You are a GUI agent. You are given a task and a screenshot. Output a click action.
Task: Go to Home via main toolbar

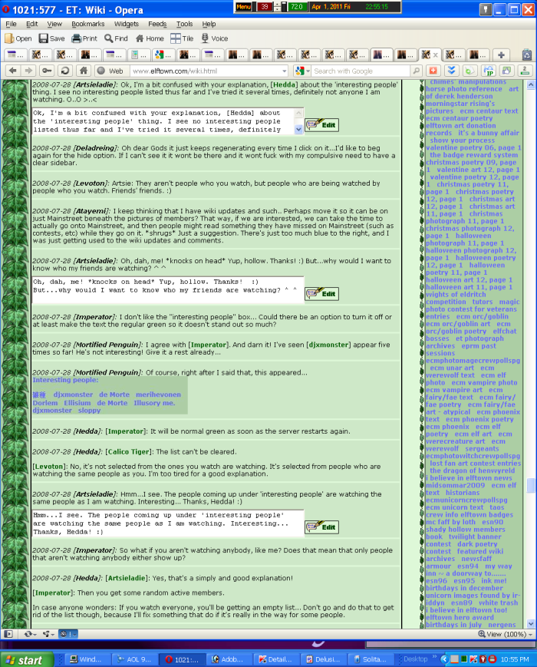(x=150, y=38)
